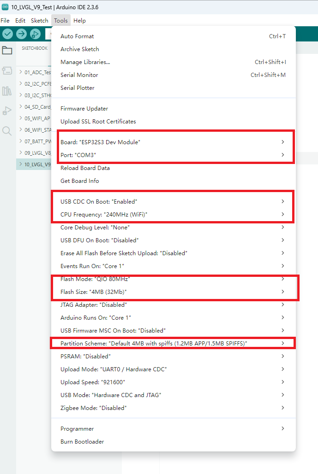Expand Upload Mode submenu

(173, 369)
